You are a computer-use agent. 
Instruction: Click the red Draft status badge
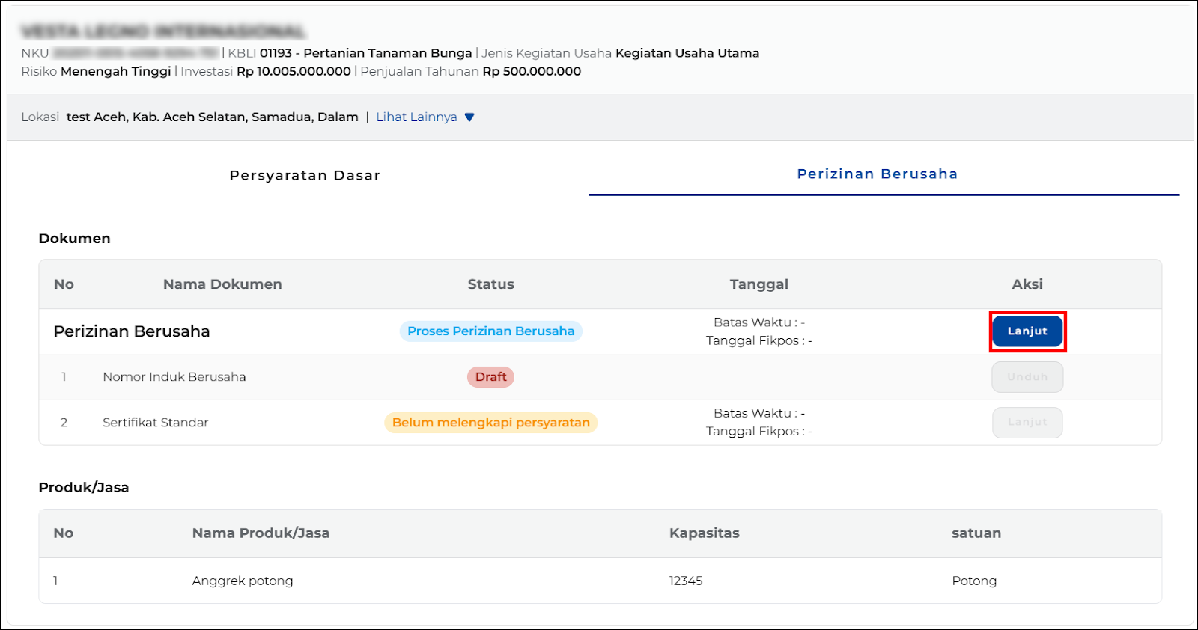coord(490,377)
